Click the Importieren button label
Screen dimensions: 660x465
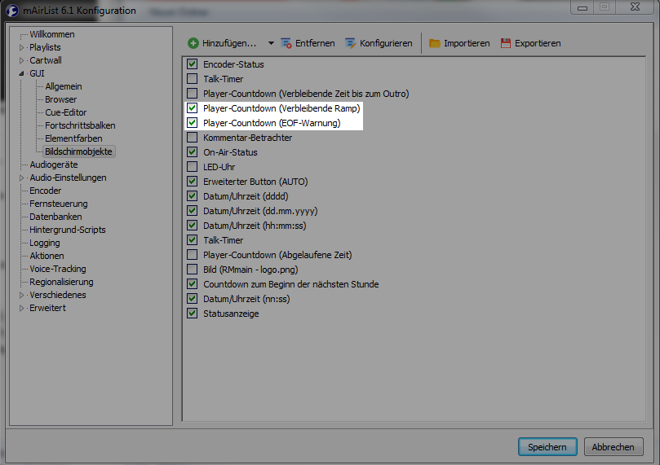tap(467, 43)
